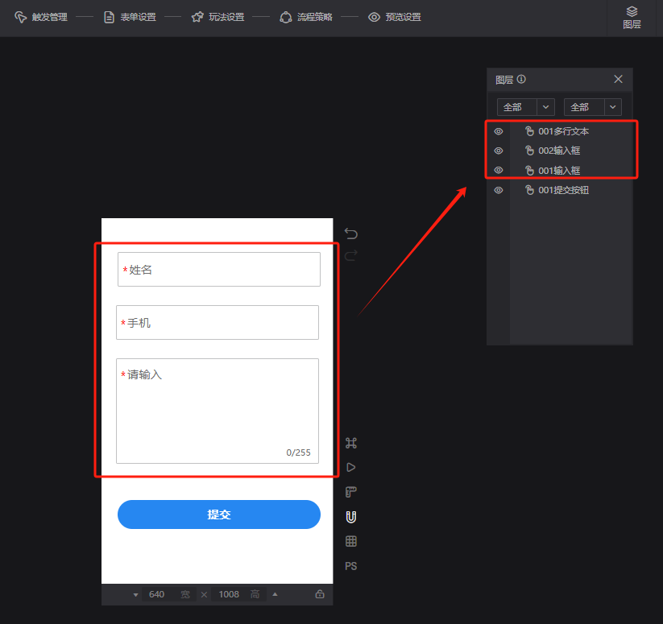
Task: Open the 预览设置 step
Action: tap(395, 17)
